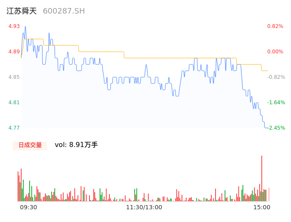
Task: Click the 日成交量 volume tab label
Action: (30, 145)
